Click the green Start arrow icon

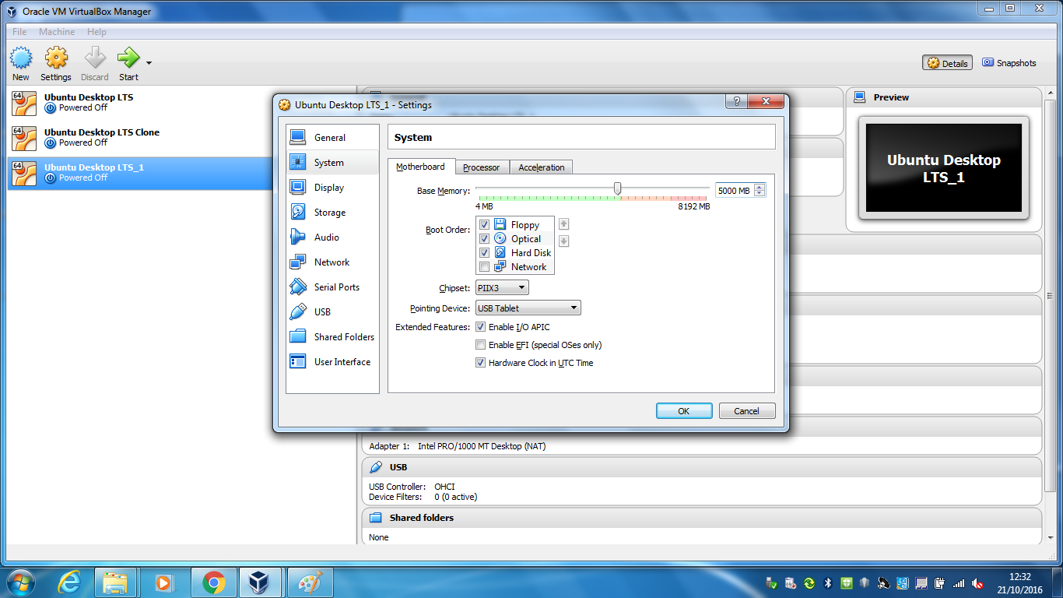coord(128,58)
